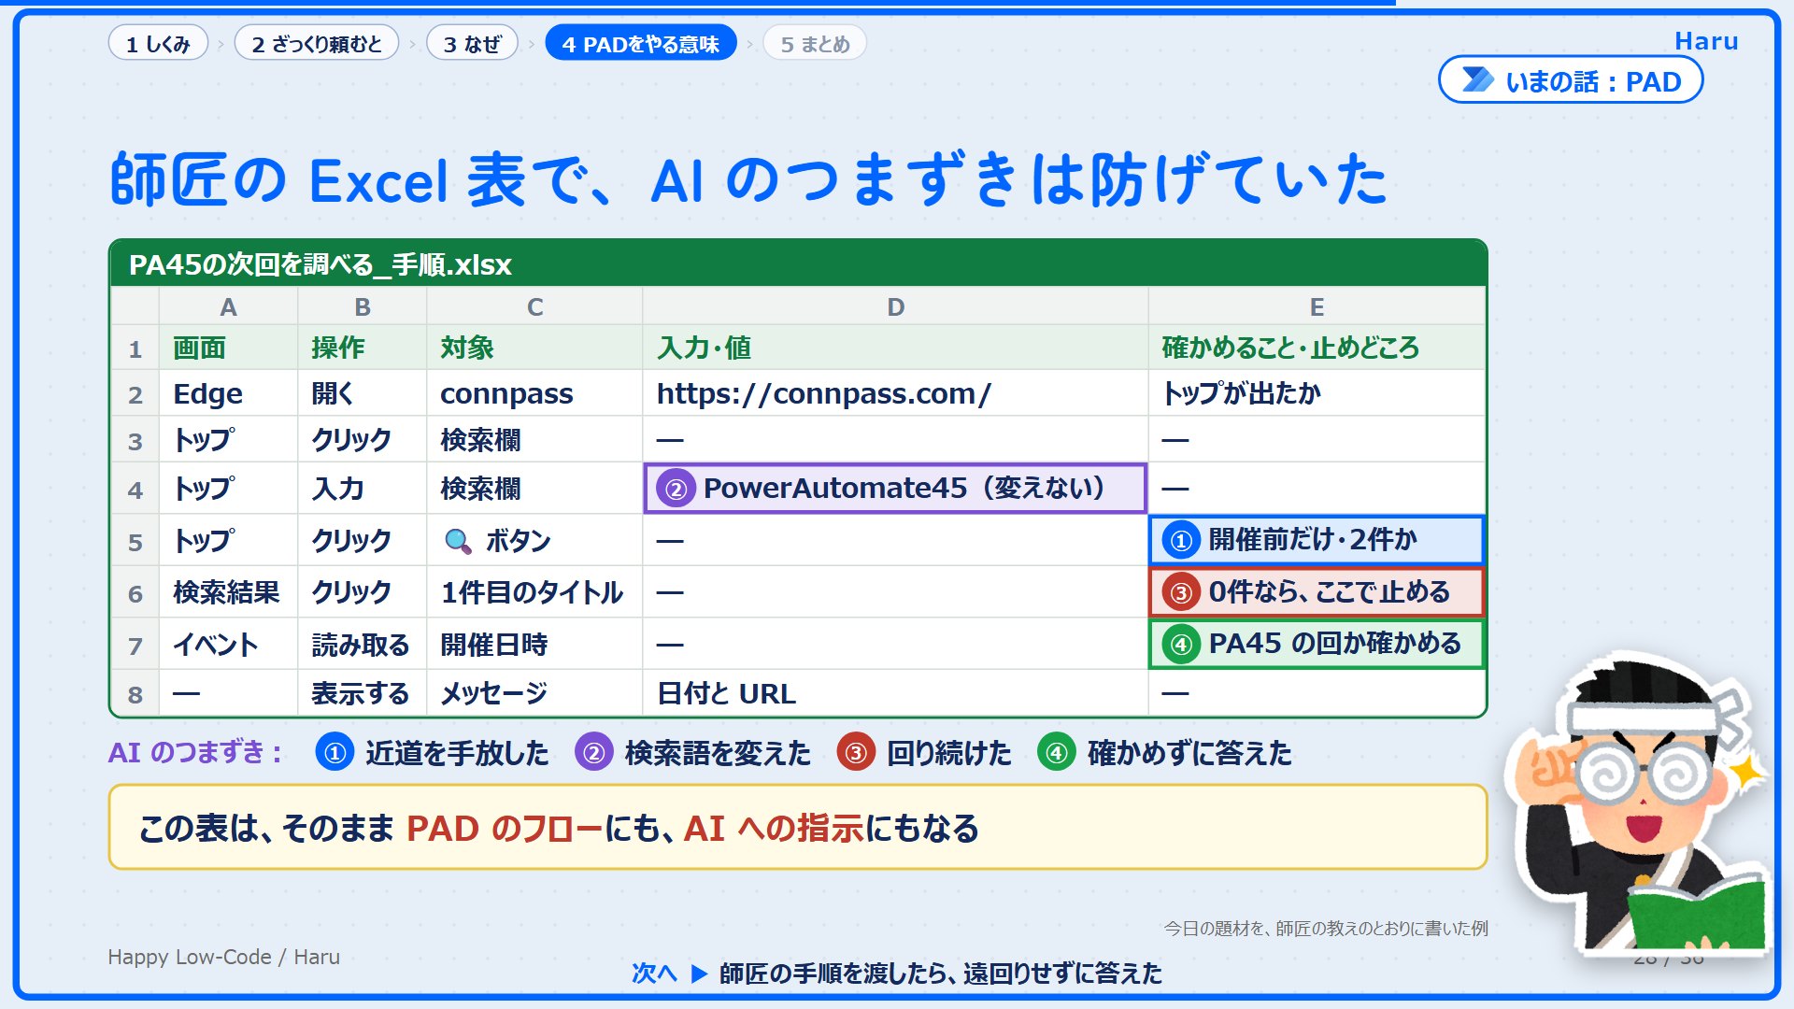
Task: Jump to the '5 まとめ' tab
Action: pos(815,44)
